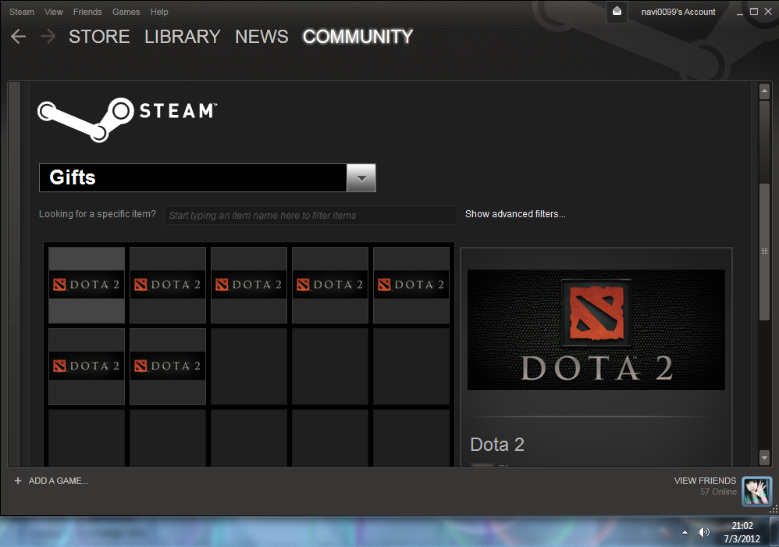Focus the item name filter field
Viewport: 779px width, 547px height.
(311, 216)
